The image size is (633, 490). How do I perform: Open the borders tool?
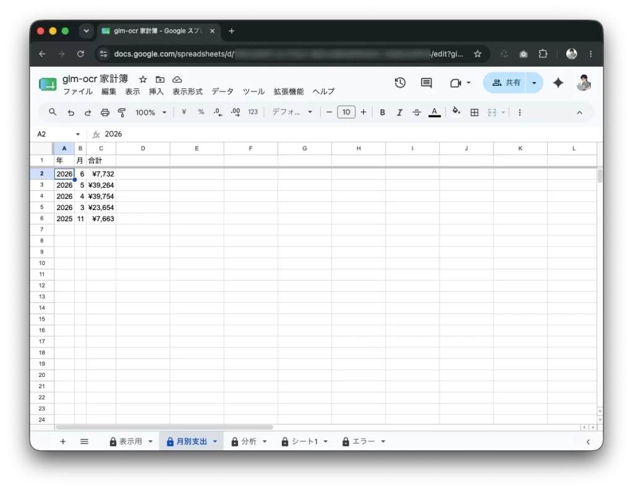474,112
